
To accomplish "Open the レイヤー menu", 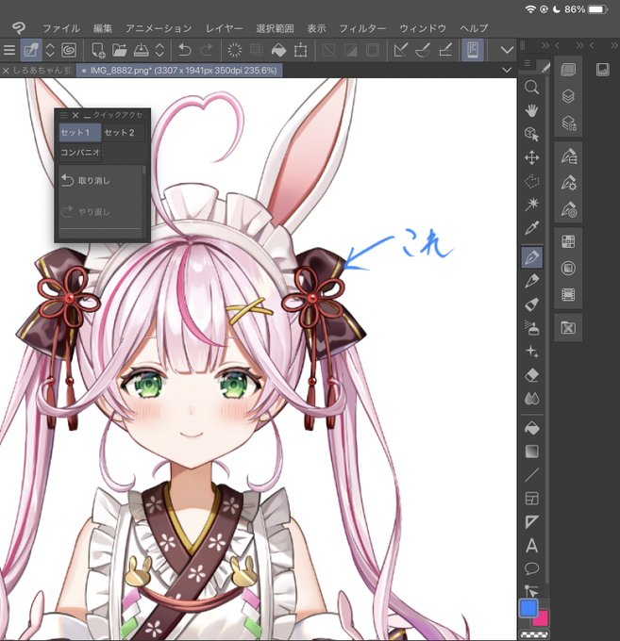I will tap(224, 28).
